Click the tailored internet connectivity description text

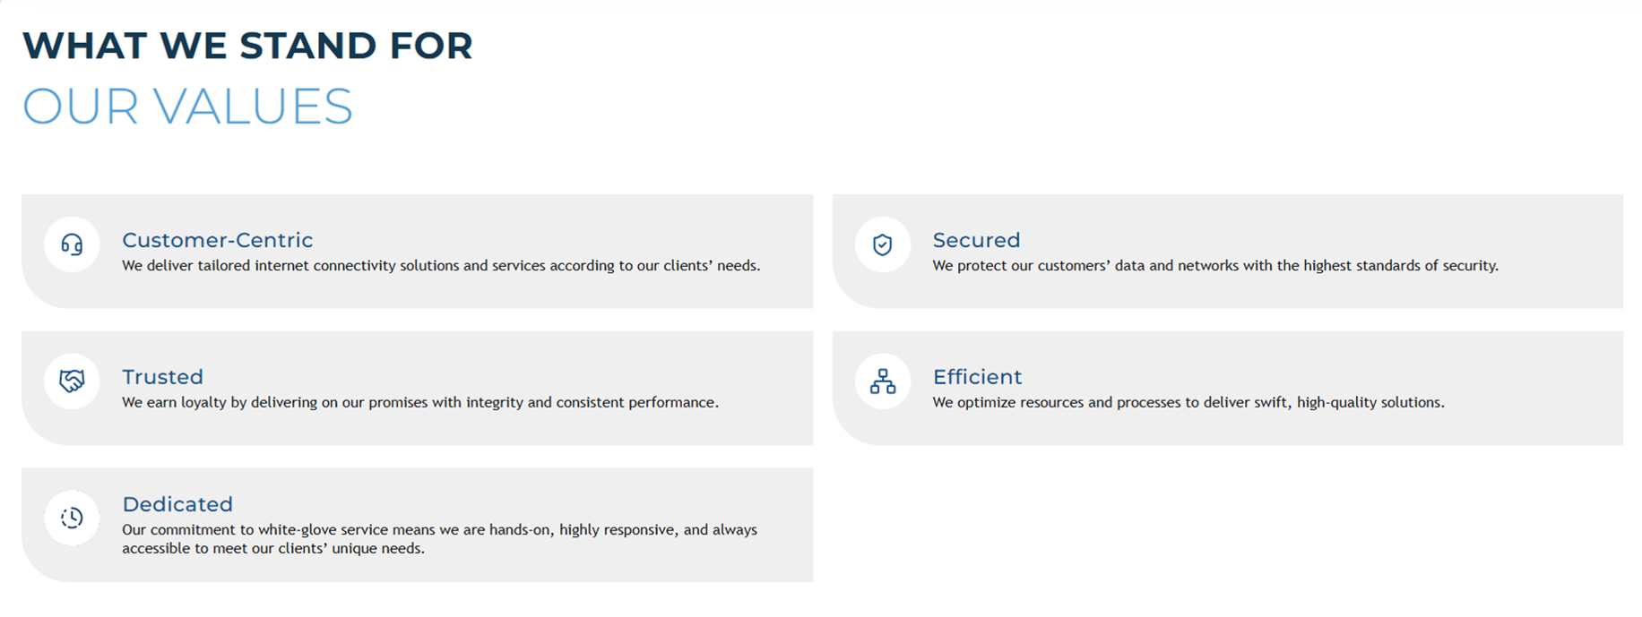coord(441,266)
